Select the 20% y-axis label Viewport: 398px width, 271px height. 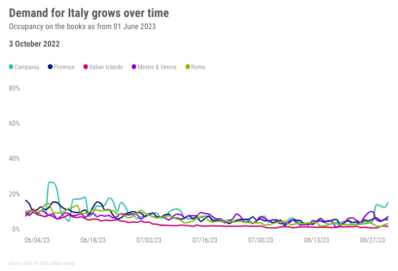click(15, 194)
